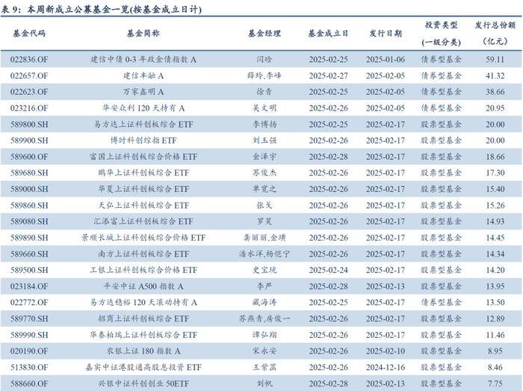523x391 pixels.
Task: Click fund name 华安众利120天持有A
Action: (143, 108)
